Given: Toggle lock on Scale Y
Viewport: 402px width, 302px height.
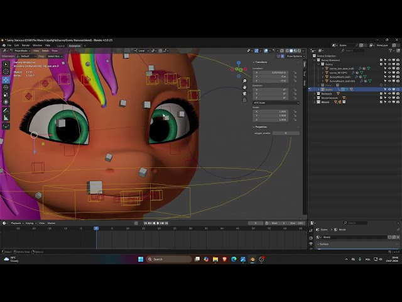Looking at the screenshot, I should pyautogui.click(x=295, y=116).
